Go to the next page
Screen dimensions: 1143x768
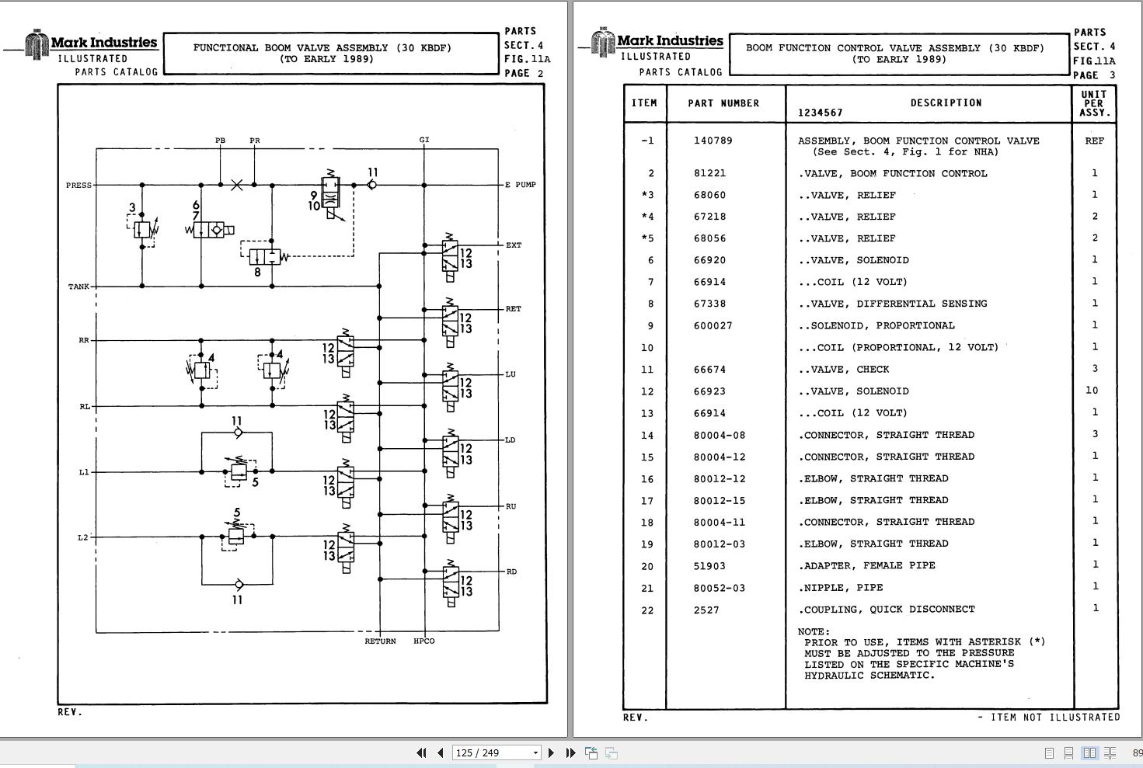[x=552, y=752]
